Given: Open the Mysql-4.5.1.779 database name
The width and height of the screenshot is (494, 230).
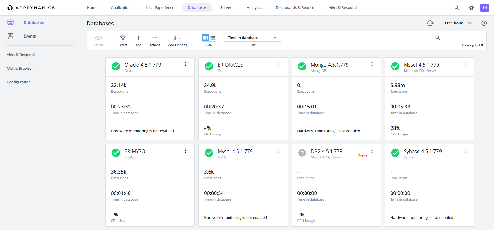Looking at the screenshot, I should click(x=235, y=151).
